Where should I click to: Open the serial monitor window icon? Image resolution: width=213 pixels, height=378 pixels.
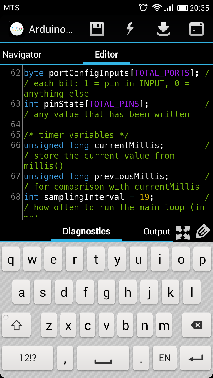196,29
